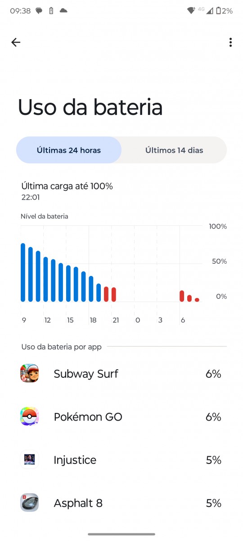Switch to Últimos 14 dias tab

tap(174, 150)
